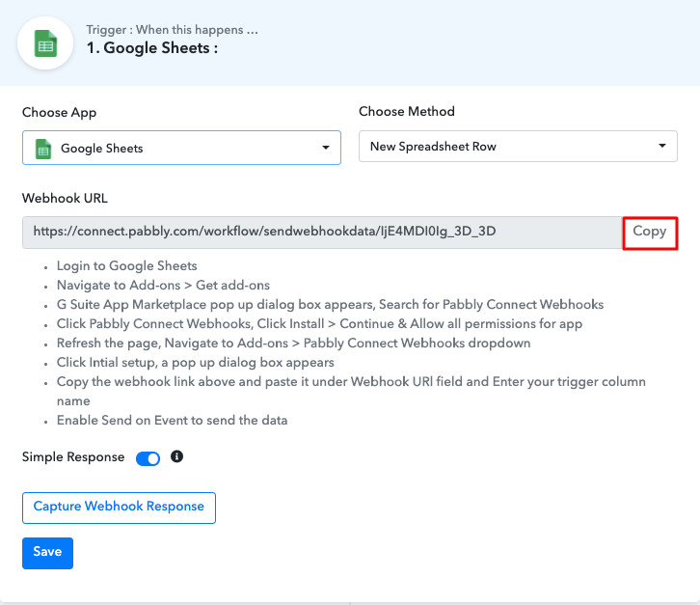The width and height of the screenshot is (700, 605).
Task: Click inside the Webhook URL field
Action: pos(323,233)
